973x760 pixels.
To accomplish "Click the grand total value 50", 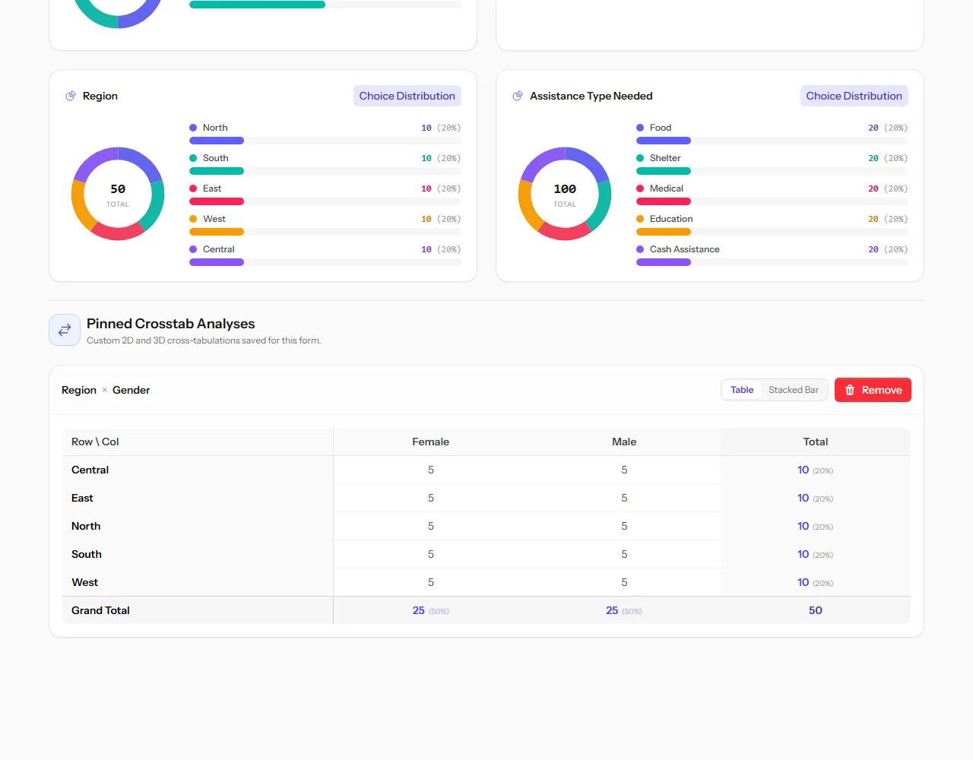I will tap(816, 610).
